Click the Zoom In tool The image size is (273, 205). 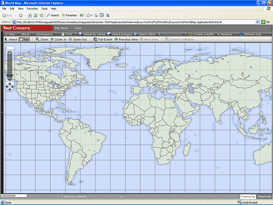pyautogui.click(x=59, y=39)
